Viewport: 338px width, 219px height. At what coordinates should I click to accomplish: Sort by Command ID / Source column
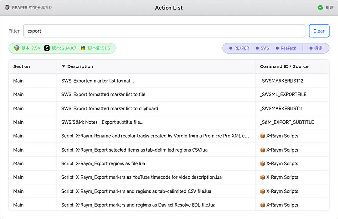coord(284,66)
